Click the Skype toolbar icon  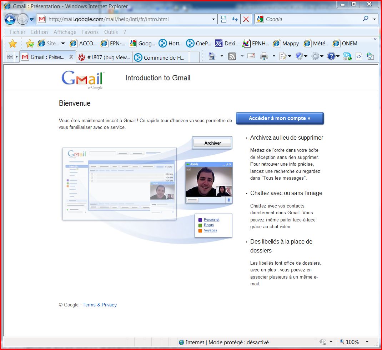tap(347, 56)
